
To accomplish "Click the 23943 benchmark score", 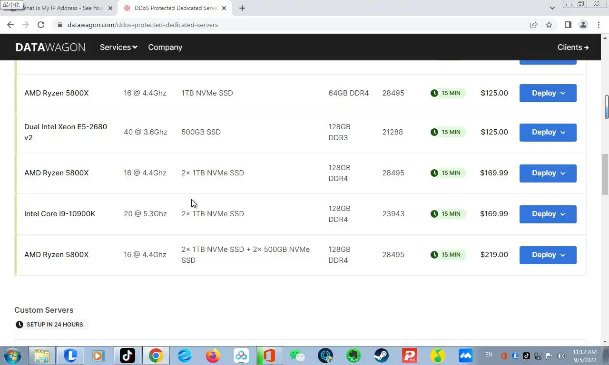I will pos(393,214).
